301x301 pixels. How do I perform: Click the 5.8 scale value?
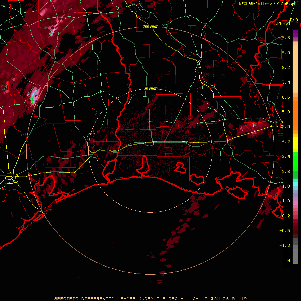286,112
